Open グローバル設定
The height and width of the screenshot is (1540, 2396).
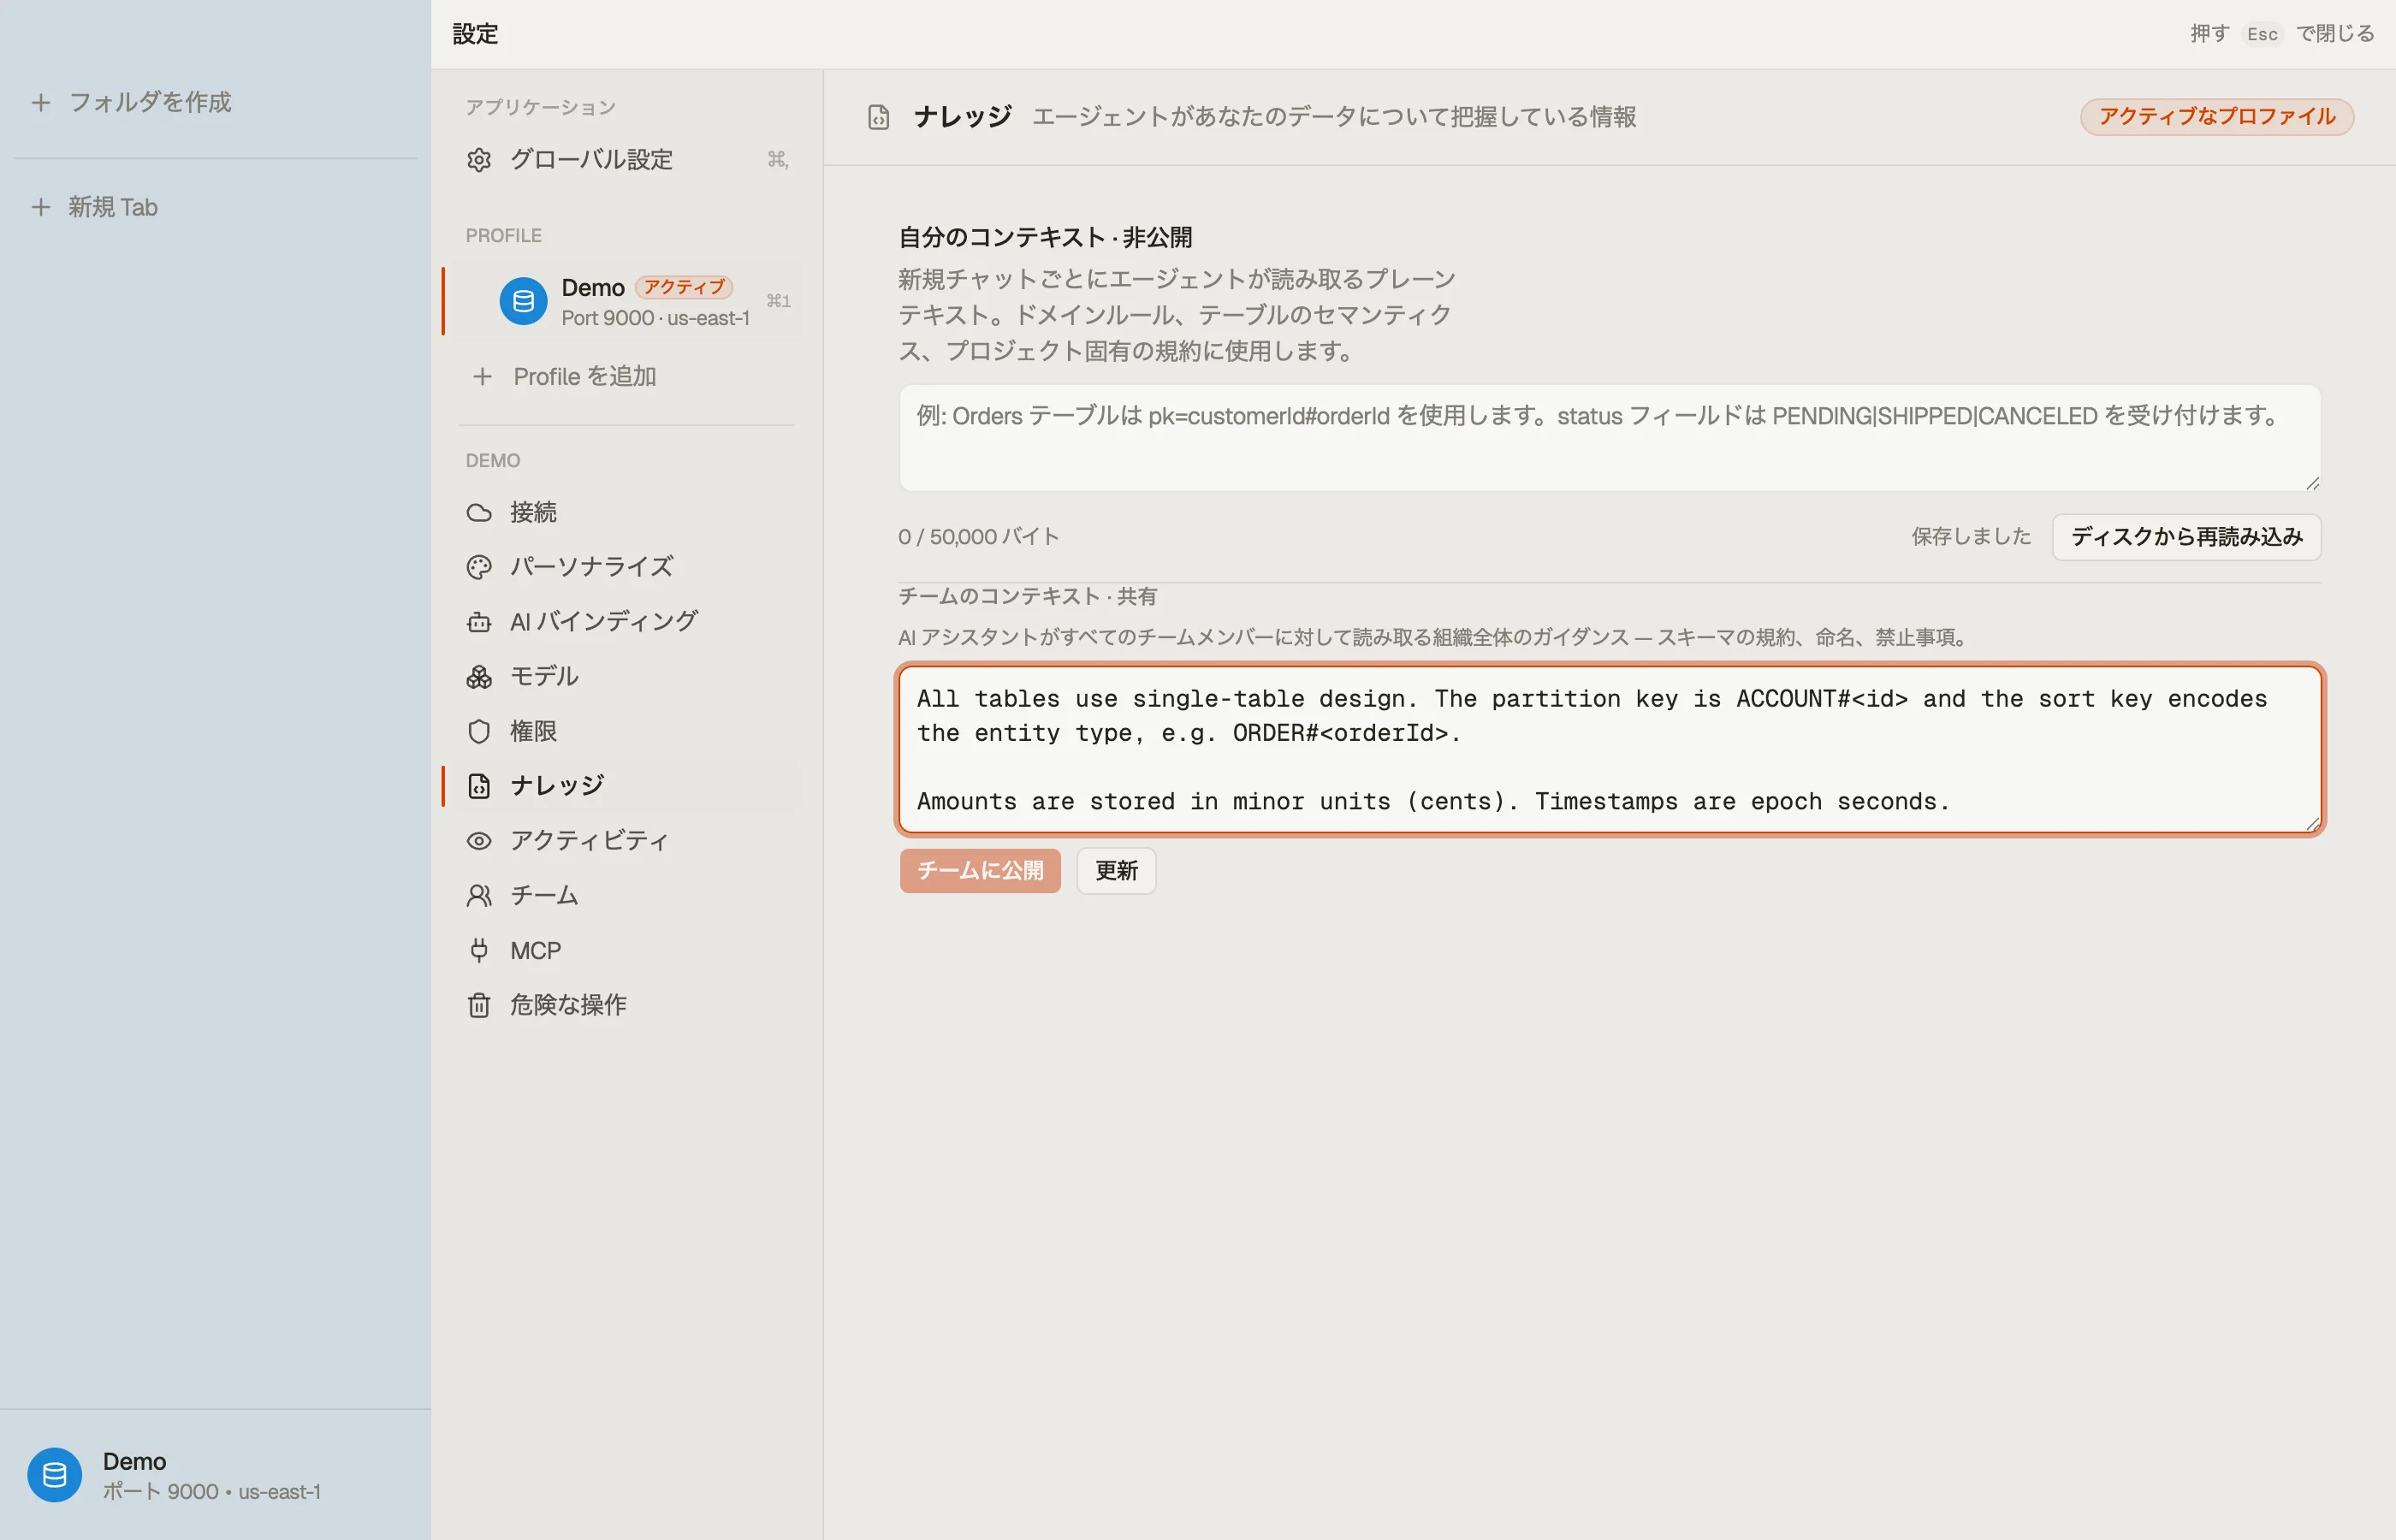[x=626, y=160]
